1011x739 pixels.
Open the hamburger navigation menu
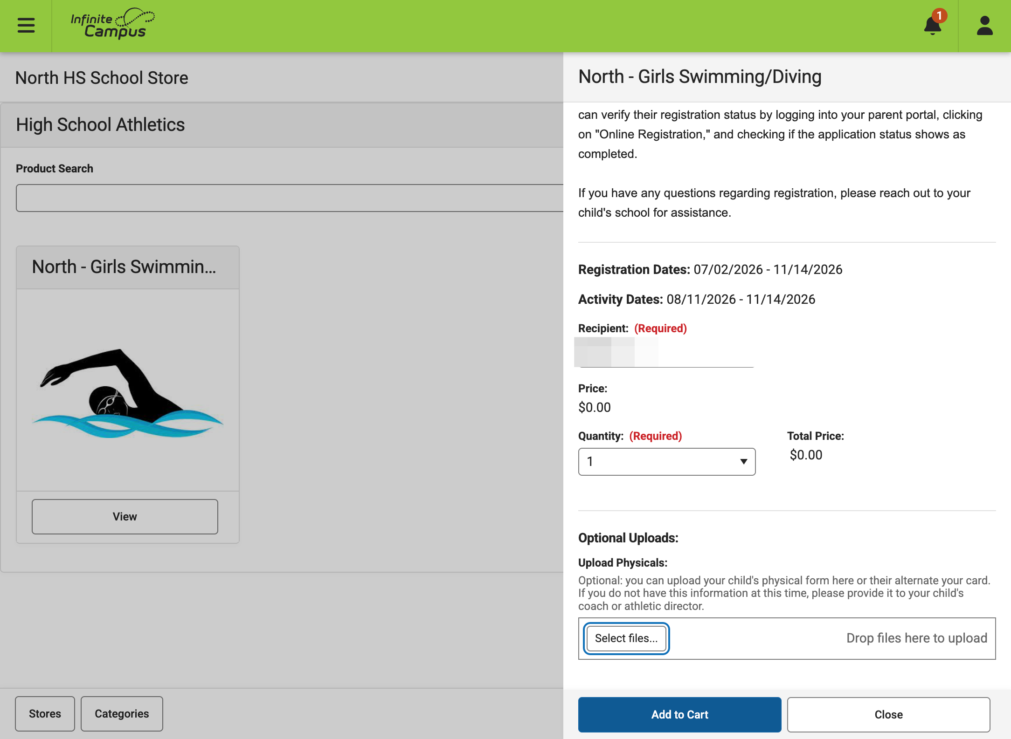26,25
